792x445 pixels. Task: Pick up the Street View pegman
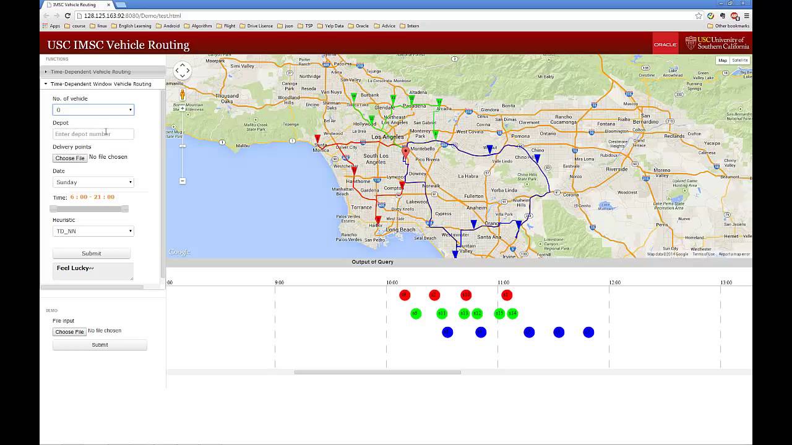tap(183, 95)
